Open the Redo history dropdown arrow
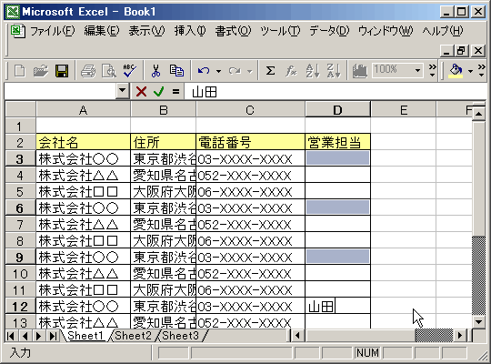This screenshot has height=364, width=491. coord(249,71)
